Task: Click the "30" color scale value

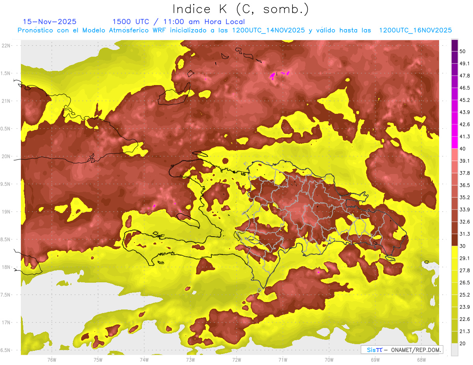Action: [463, 246]
